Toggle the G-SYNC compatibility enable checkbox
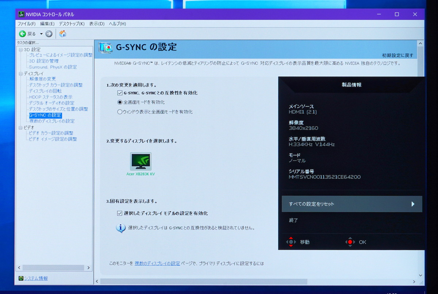Screen dimensions: 438x294 120,93
